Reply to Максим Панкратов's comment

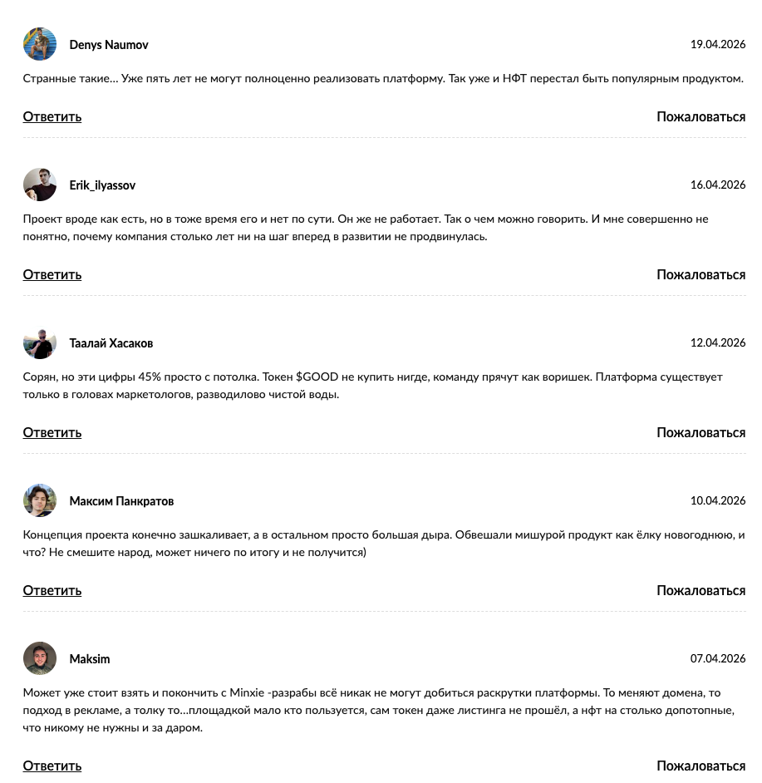click(52, 590)
